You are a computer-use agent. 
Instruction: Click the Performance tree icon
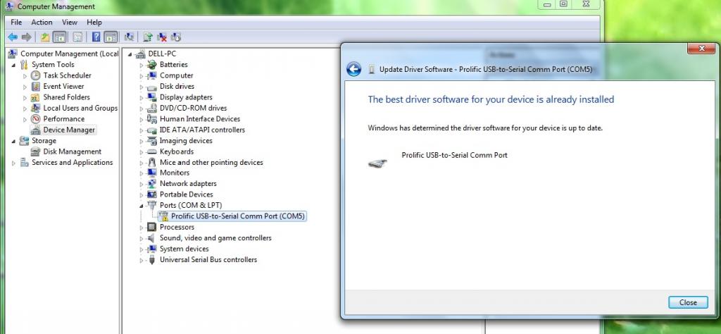[x=35, y=119]
